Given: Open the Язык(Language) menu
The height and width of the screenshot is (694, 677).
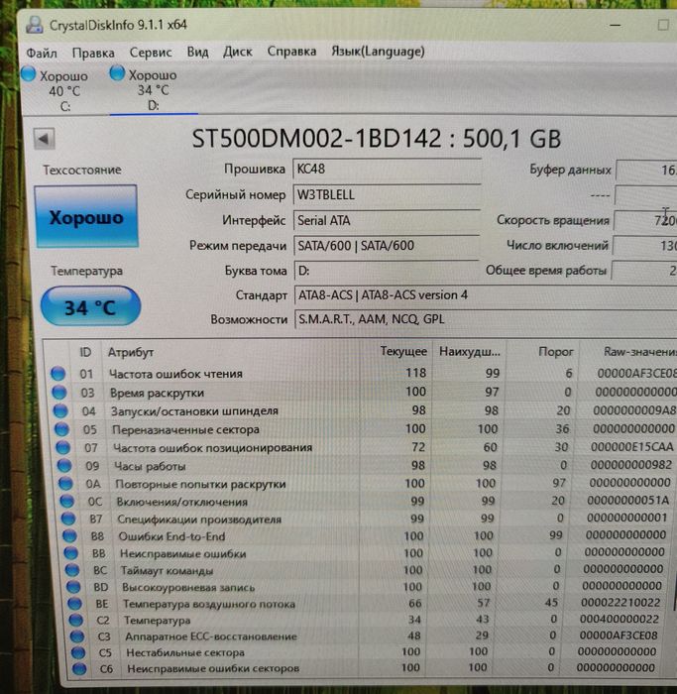Looking at the screenshot, I should pos(378,52).
